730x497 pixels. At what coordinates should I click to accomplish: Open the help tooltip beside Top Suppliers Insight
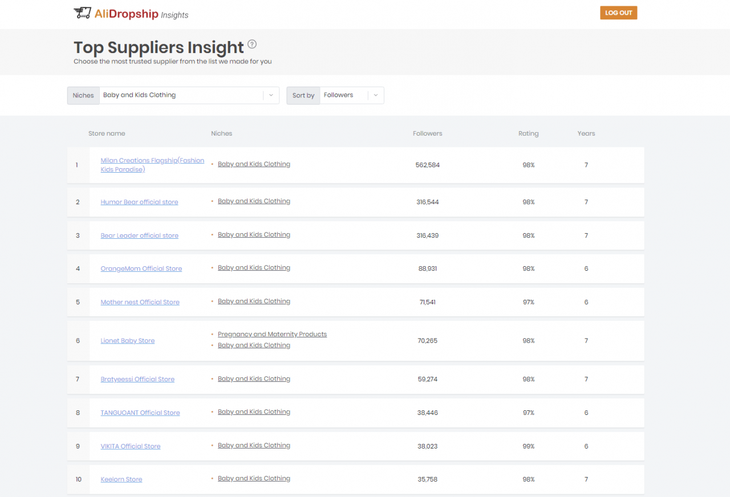tap(252, 44)
